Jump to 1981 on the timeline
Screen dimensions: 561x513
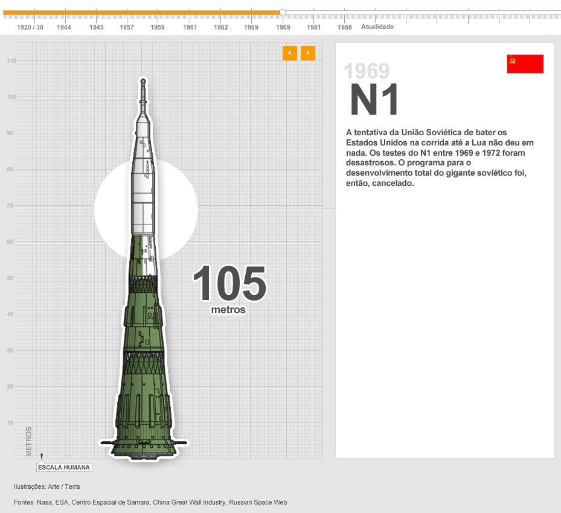click(313, 27)
